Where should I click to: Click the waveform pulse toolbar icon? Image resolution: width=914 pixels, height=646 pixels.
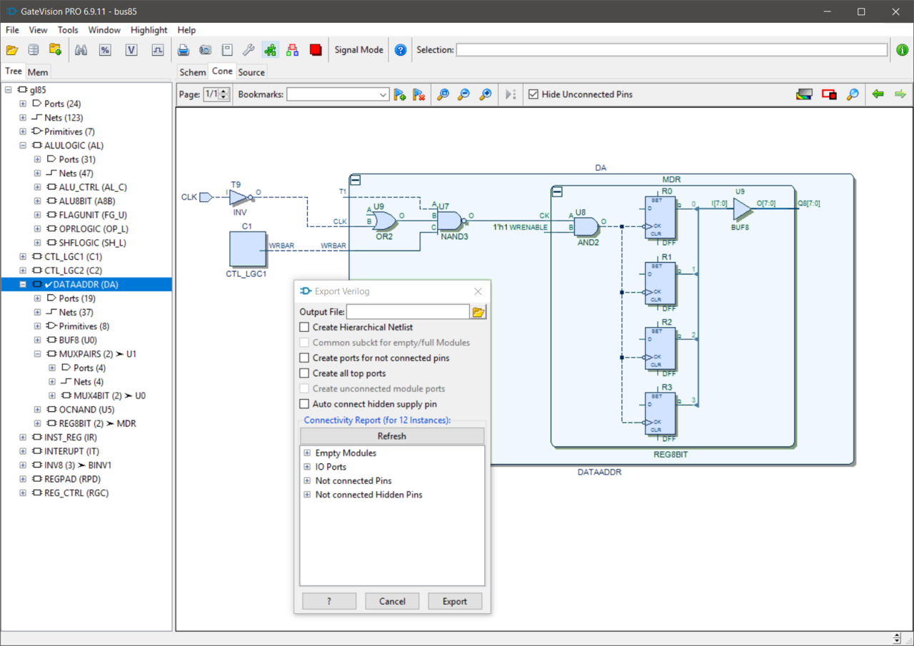(157, 50)
